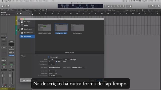
Task: Select the Major key radio button
Action: pyautogui.click(x=56, y=62)
